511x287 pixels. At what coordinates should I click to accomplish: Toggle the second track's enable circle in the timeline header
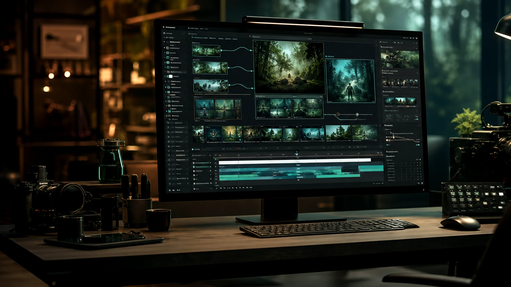click(x=194, y=167)
